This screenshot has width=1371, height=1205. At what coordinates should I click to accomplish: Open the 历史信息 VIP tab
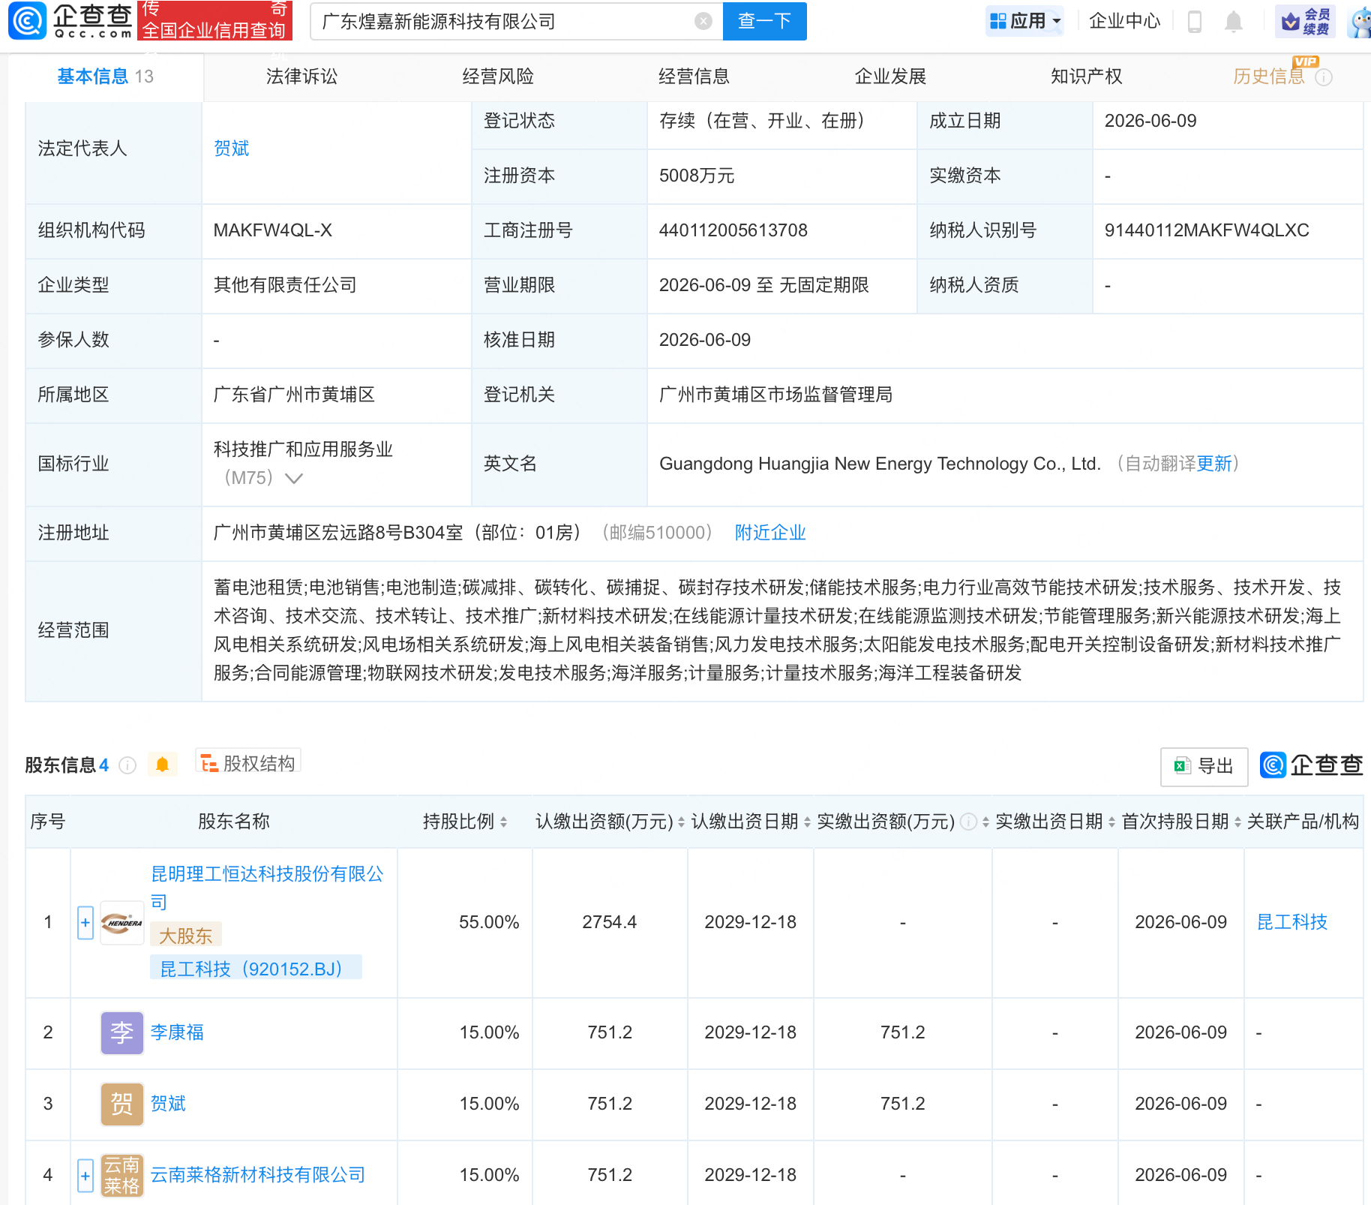[1269, 77]
